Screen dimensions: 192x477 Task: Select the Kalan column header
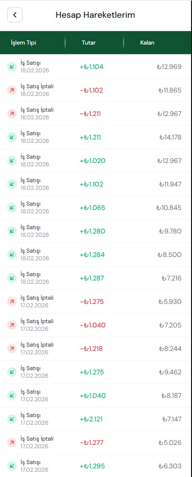click(x=147, y=43)
